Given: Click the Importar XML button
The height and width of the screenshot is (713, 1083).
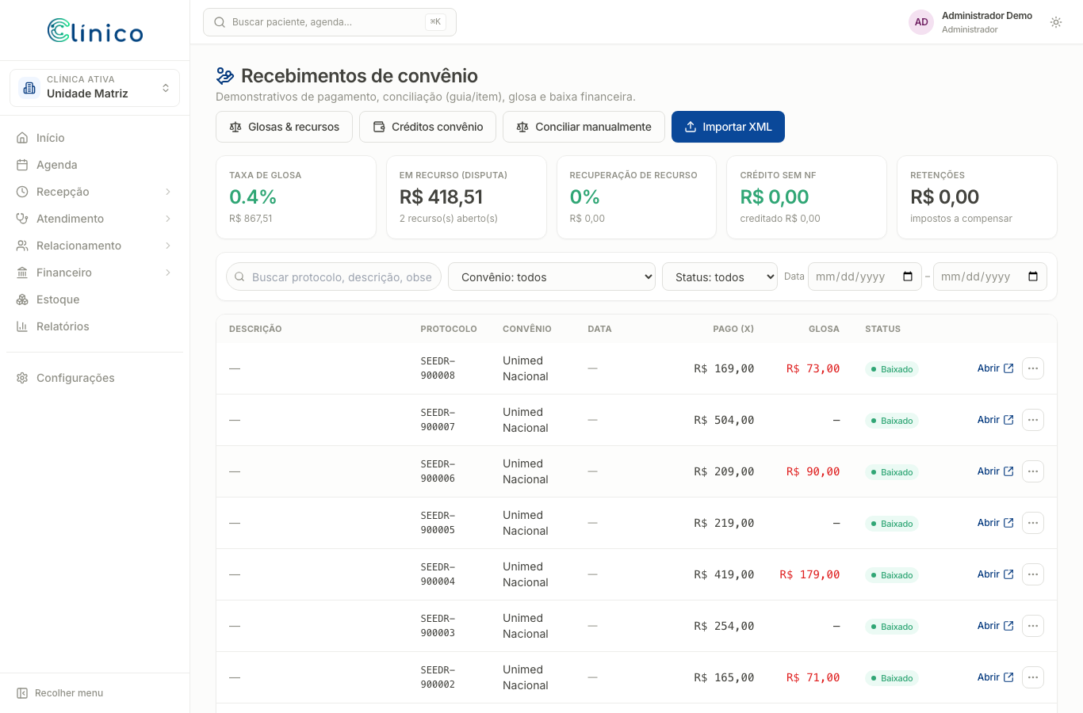Looking at the screenshot, I should 728,127.
